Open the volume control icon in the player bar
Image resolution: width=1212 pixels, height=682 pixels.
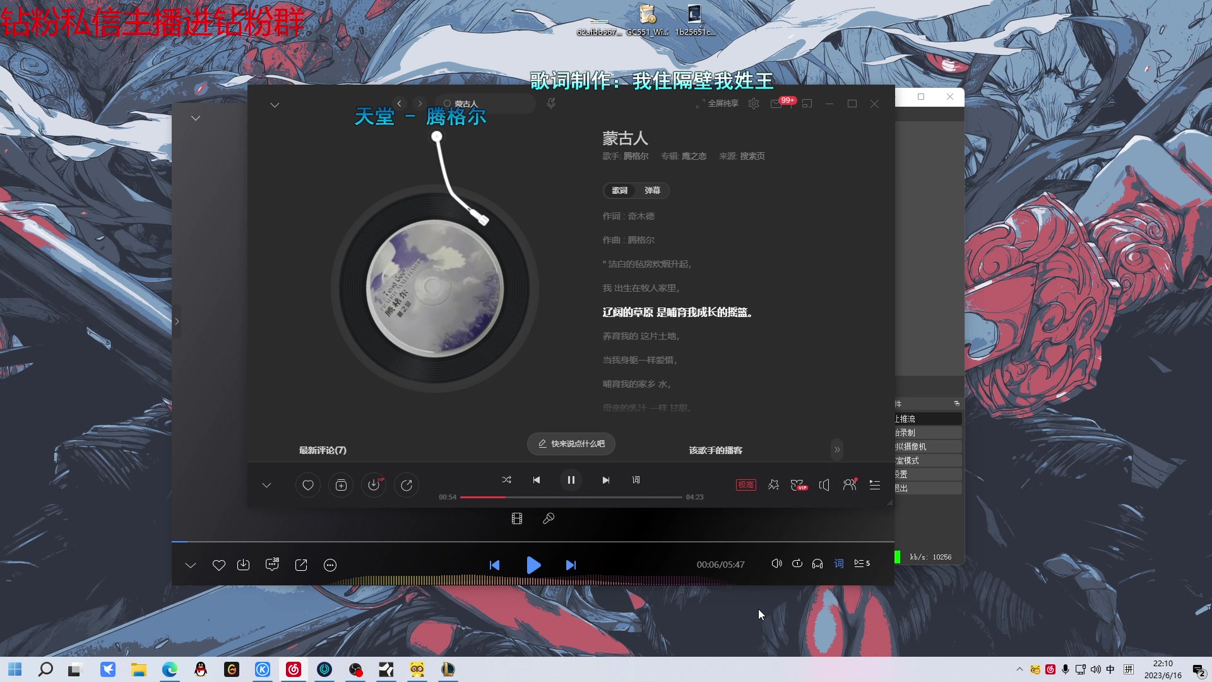click(824, 485)
